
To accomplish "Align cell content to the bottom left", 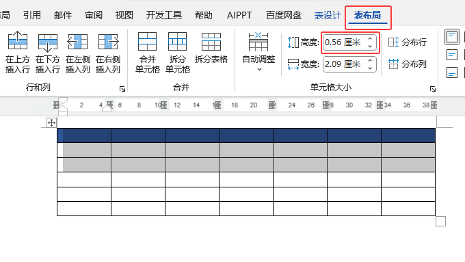I will coord(451,73).
